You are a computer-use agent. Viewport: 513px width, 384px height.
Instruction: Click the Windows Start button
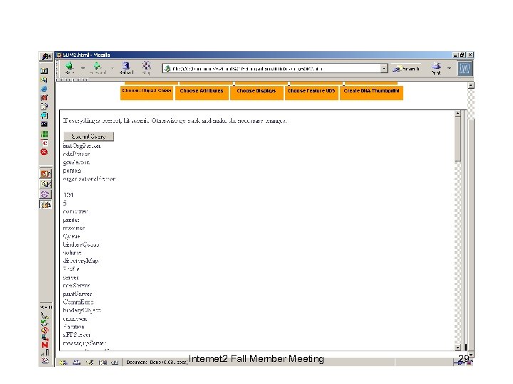[46, 56]
